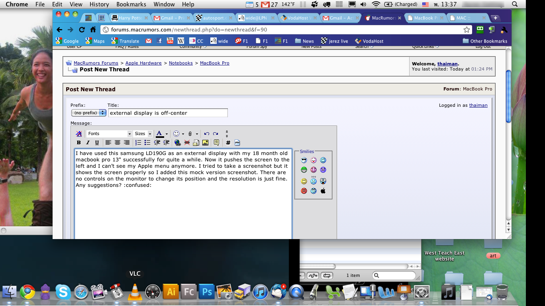This screenshot has width=545, height=306.
Task: Wrap text in PHP tags
Action: tap(237, 143)
